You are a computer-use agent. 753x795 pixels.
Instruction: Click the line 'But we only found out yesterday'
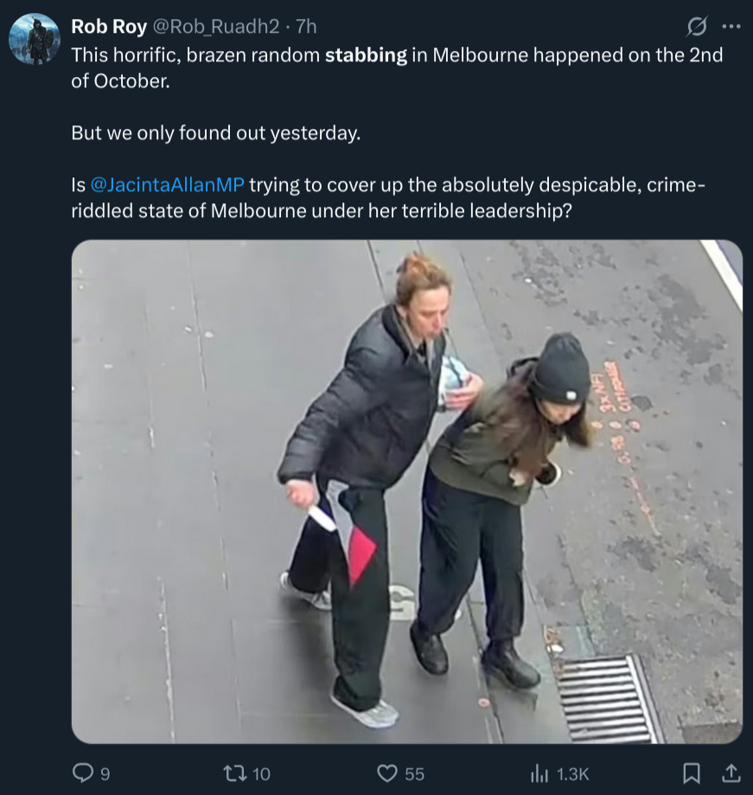(x=216, y=133)
